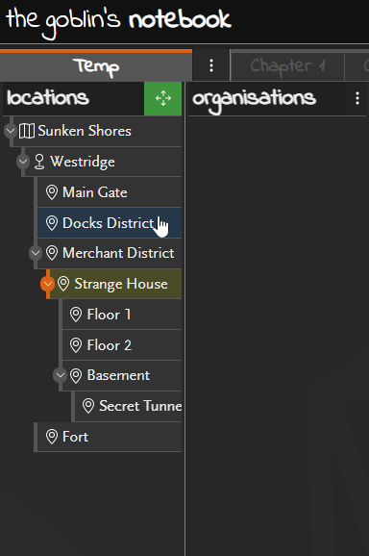
Task: Collapse the Basement node chevron
Action: [60, 375]
